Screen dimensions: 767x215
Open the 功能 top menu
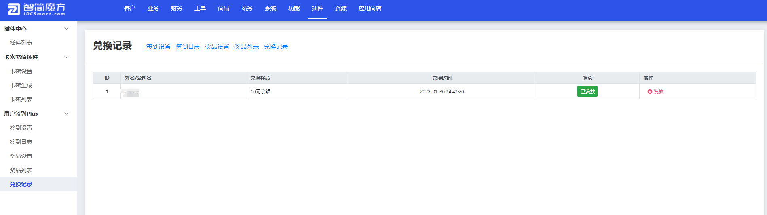pos(294,8)
